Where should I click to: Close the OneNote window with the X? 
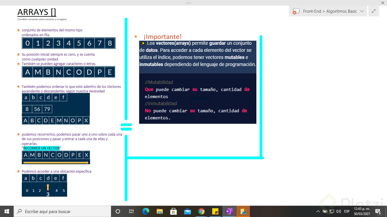pyautogui.click(x=382, y=3)
